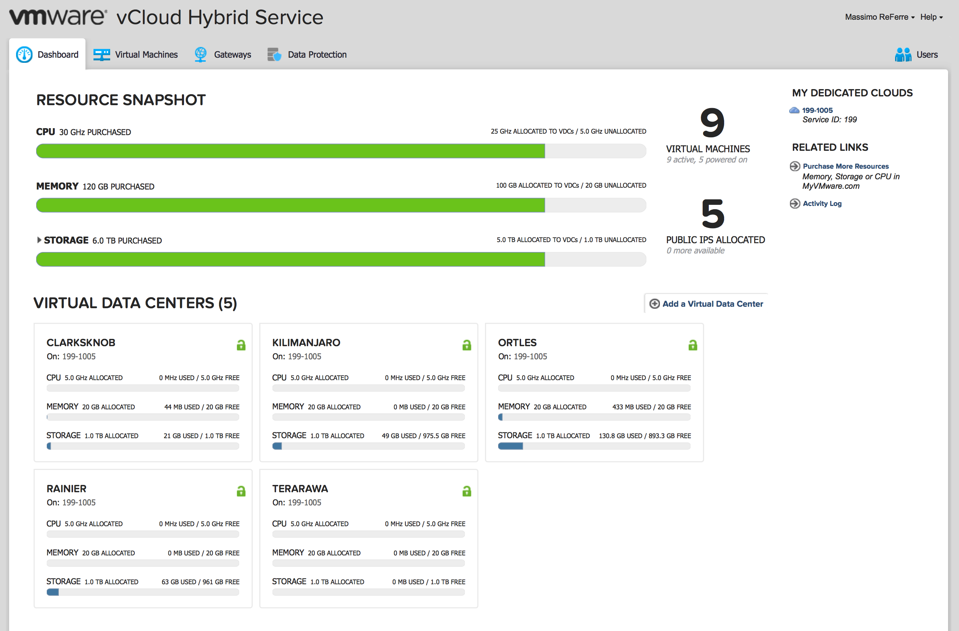This screenshot has height=631, width=959.
Task: Click '21 GB USED / 1.0 TB FREE' text
Action: click(201, 436)
